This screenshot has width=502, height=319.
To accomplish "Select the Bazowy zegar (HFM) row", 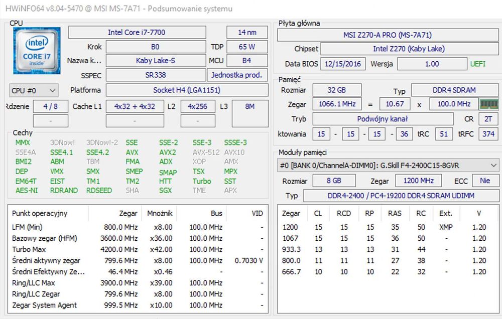I will tap(138, 238).
